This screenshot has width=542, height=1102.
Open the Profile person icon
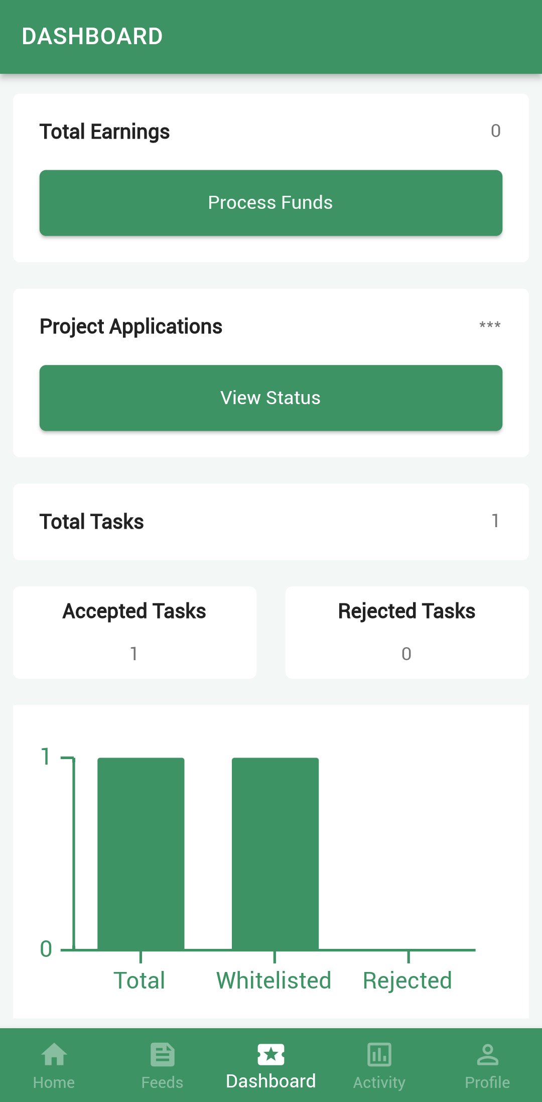pyautogui.click(x=487, y=1054)
